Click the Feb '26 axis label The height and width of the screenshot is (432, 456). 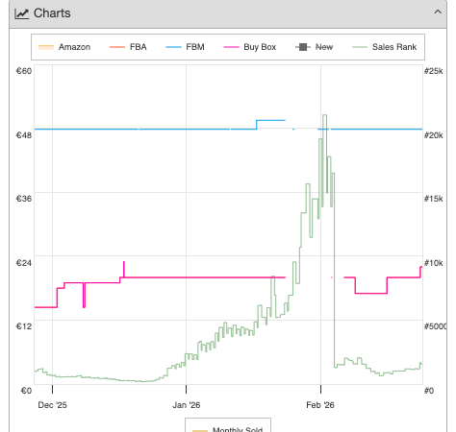tap(320, 405)
